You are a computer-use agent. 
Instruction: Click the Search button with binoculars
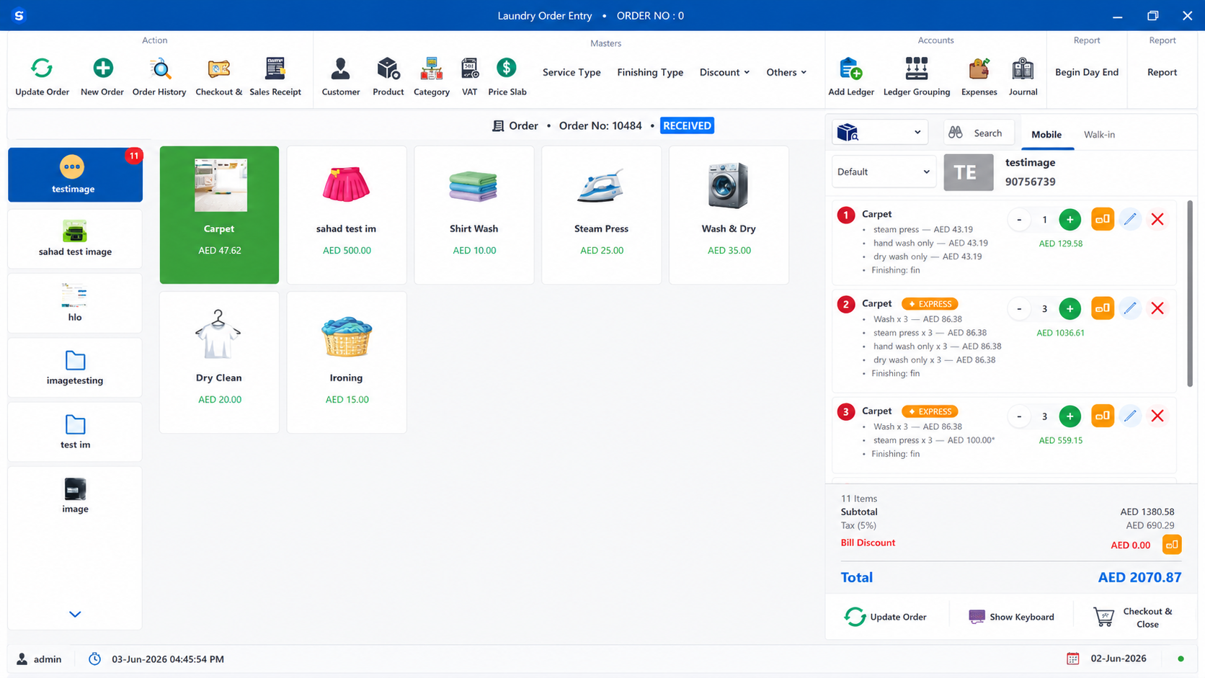979,133
